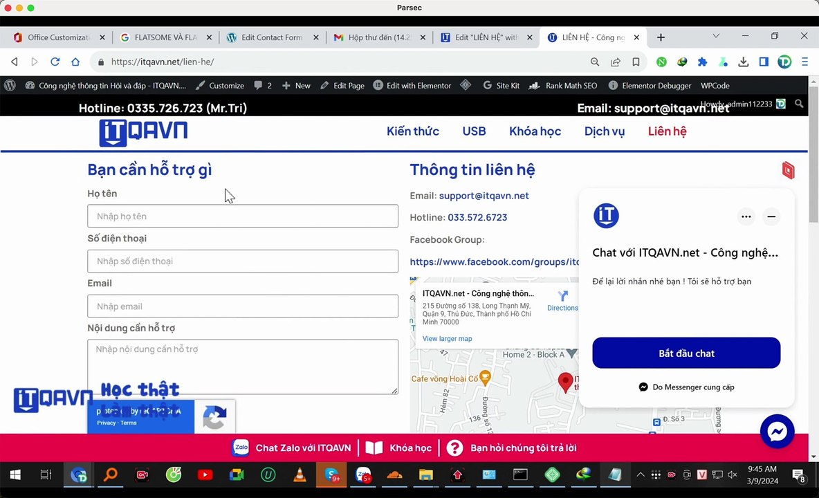Add New content from admin bar
Screen dimensions: 819x498
[x=296, y=86]
